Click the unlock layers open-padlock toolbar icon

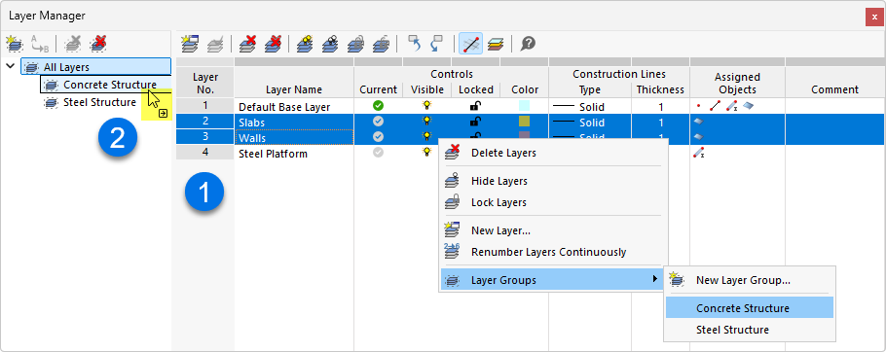pos(381,44)
